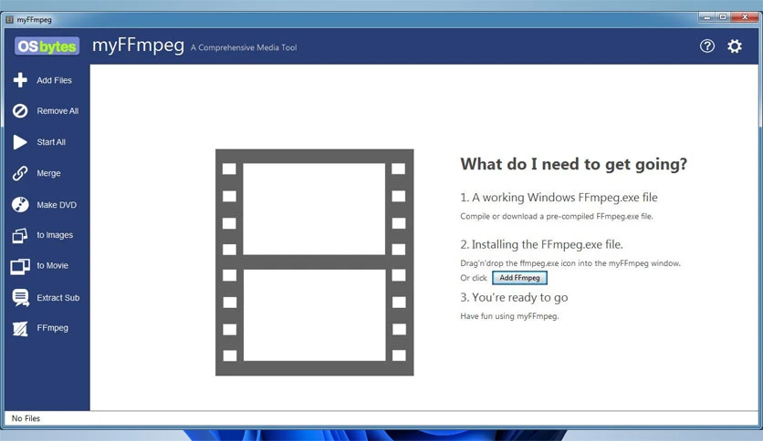Select the FFmpeg label in sidebar
763x441 pixels.
53,328
